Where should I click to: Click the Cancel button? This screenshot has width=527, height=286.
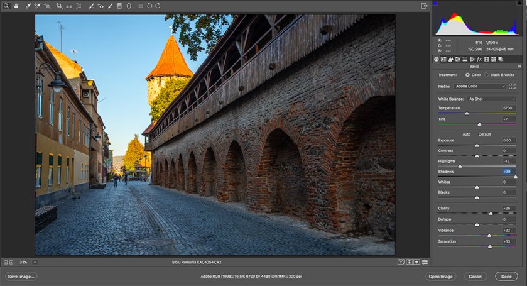click(475, 277)
